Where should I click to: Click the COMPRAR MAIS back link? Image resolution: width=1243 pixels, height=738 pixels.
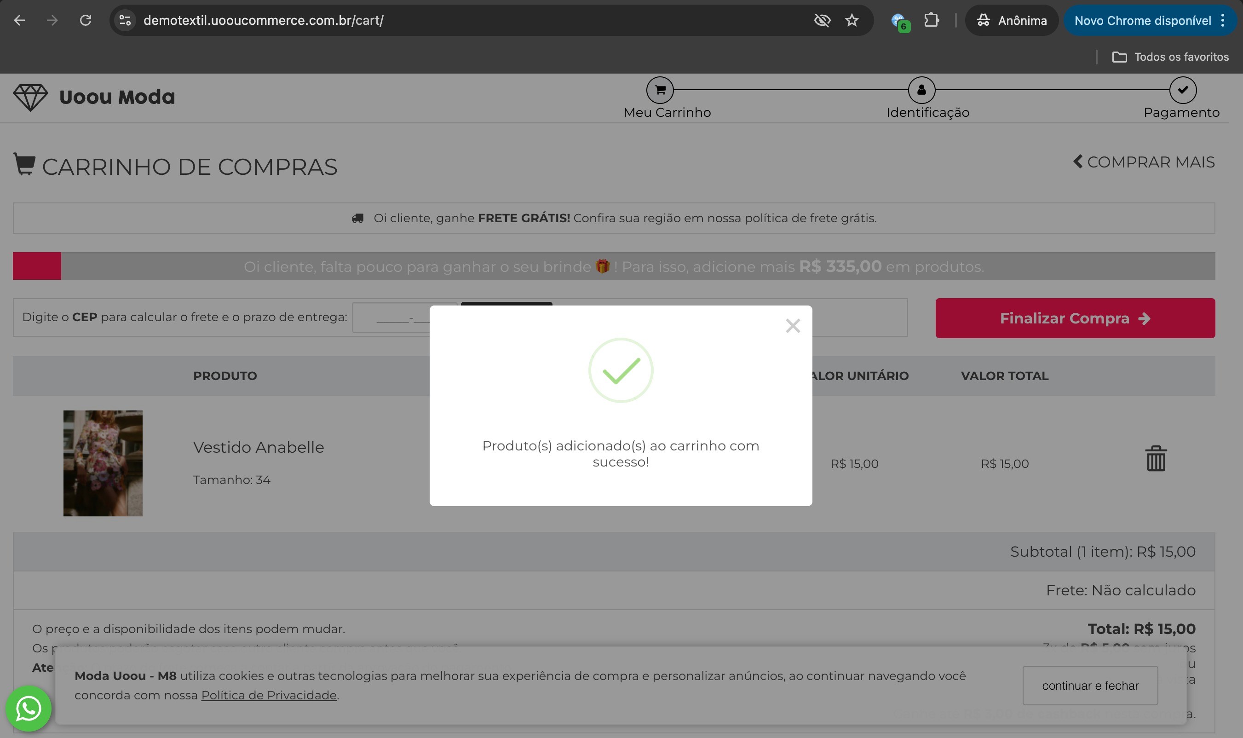[x=1144, y=162]
